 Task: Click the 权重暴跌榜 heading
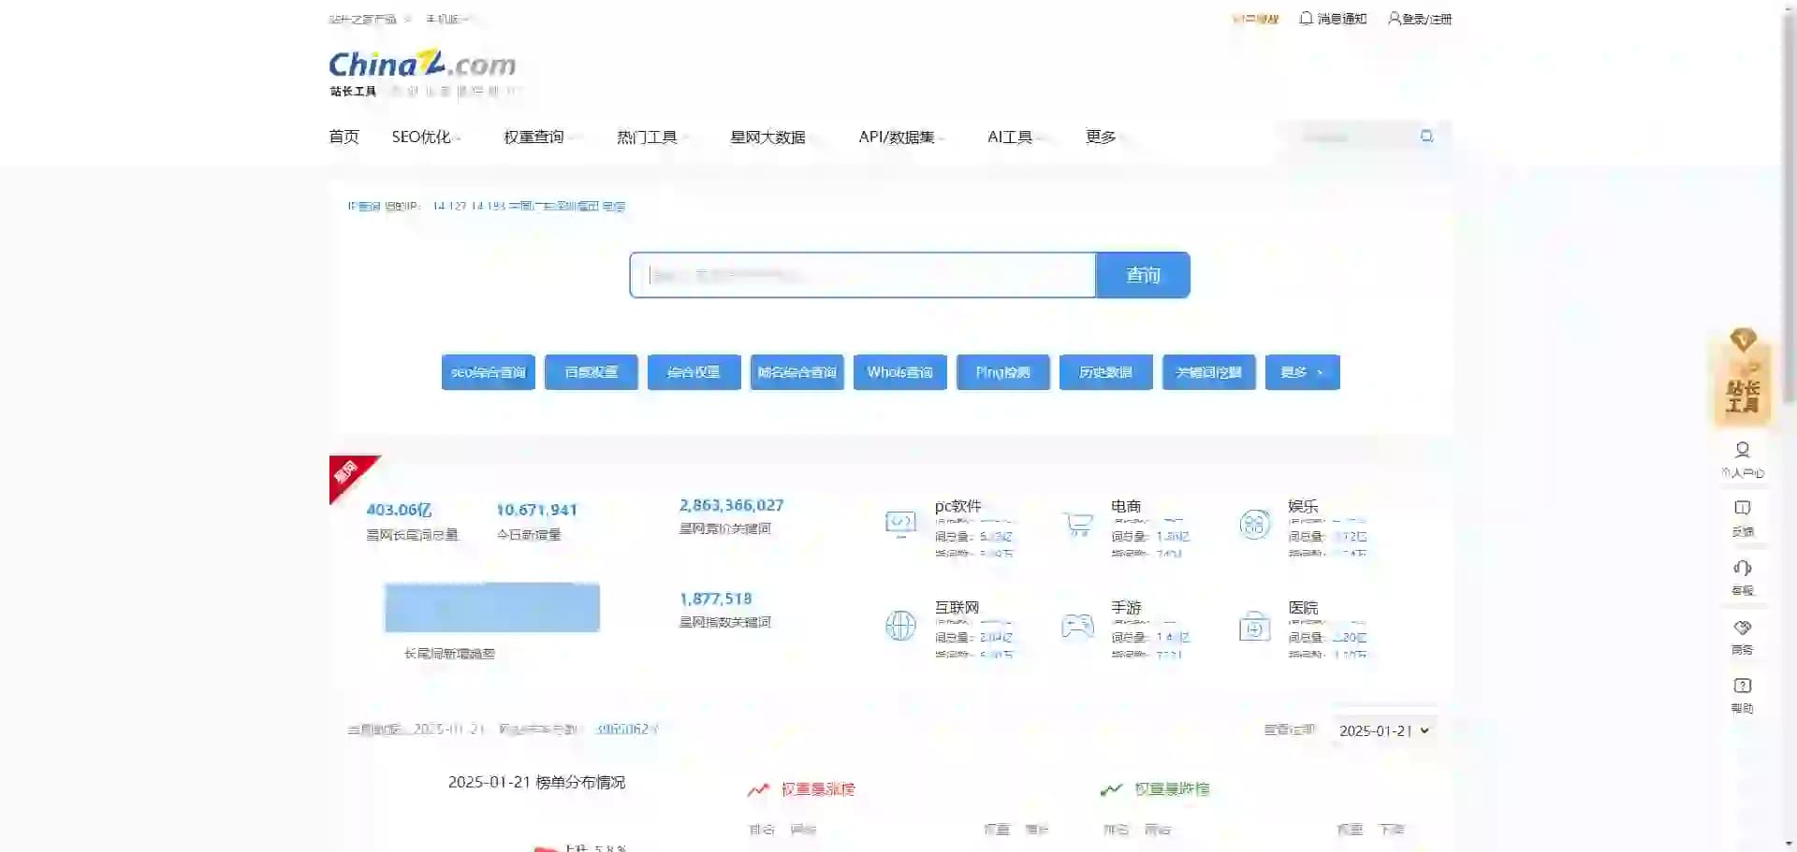(x=1172, y=789)
